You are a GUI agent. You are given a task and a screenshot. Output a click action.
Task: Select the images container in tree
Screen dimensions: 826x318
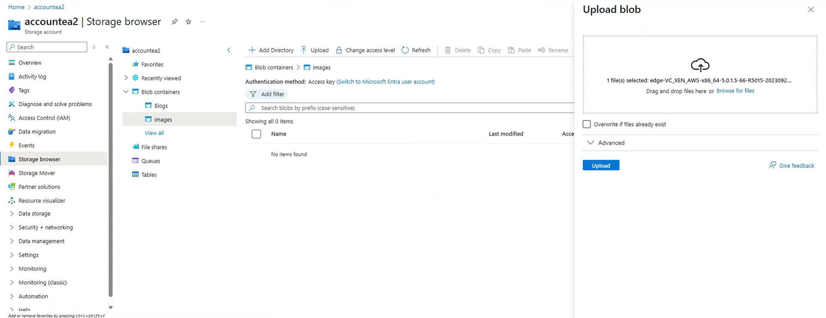179,119
